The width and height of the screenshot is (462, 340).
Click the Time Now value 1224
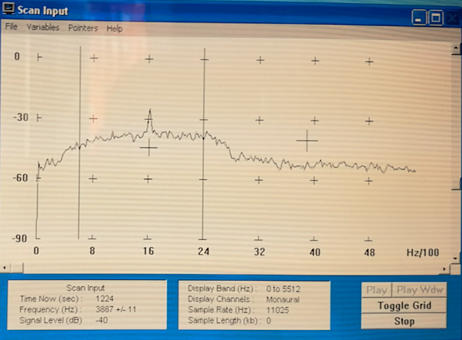click(x=105, y=299)
